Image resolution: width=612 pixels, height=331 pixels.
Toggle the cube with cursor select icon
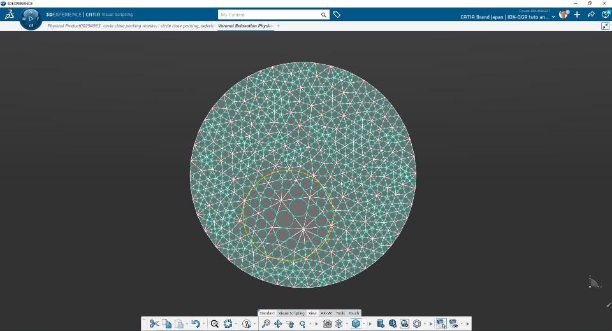[441, 323]
